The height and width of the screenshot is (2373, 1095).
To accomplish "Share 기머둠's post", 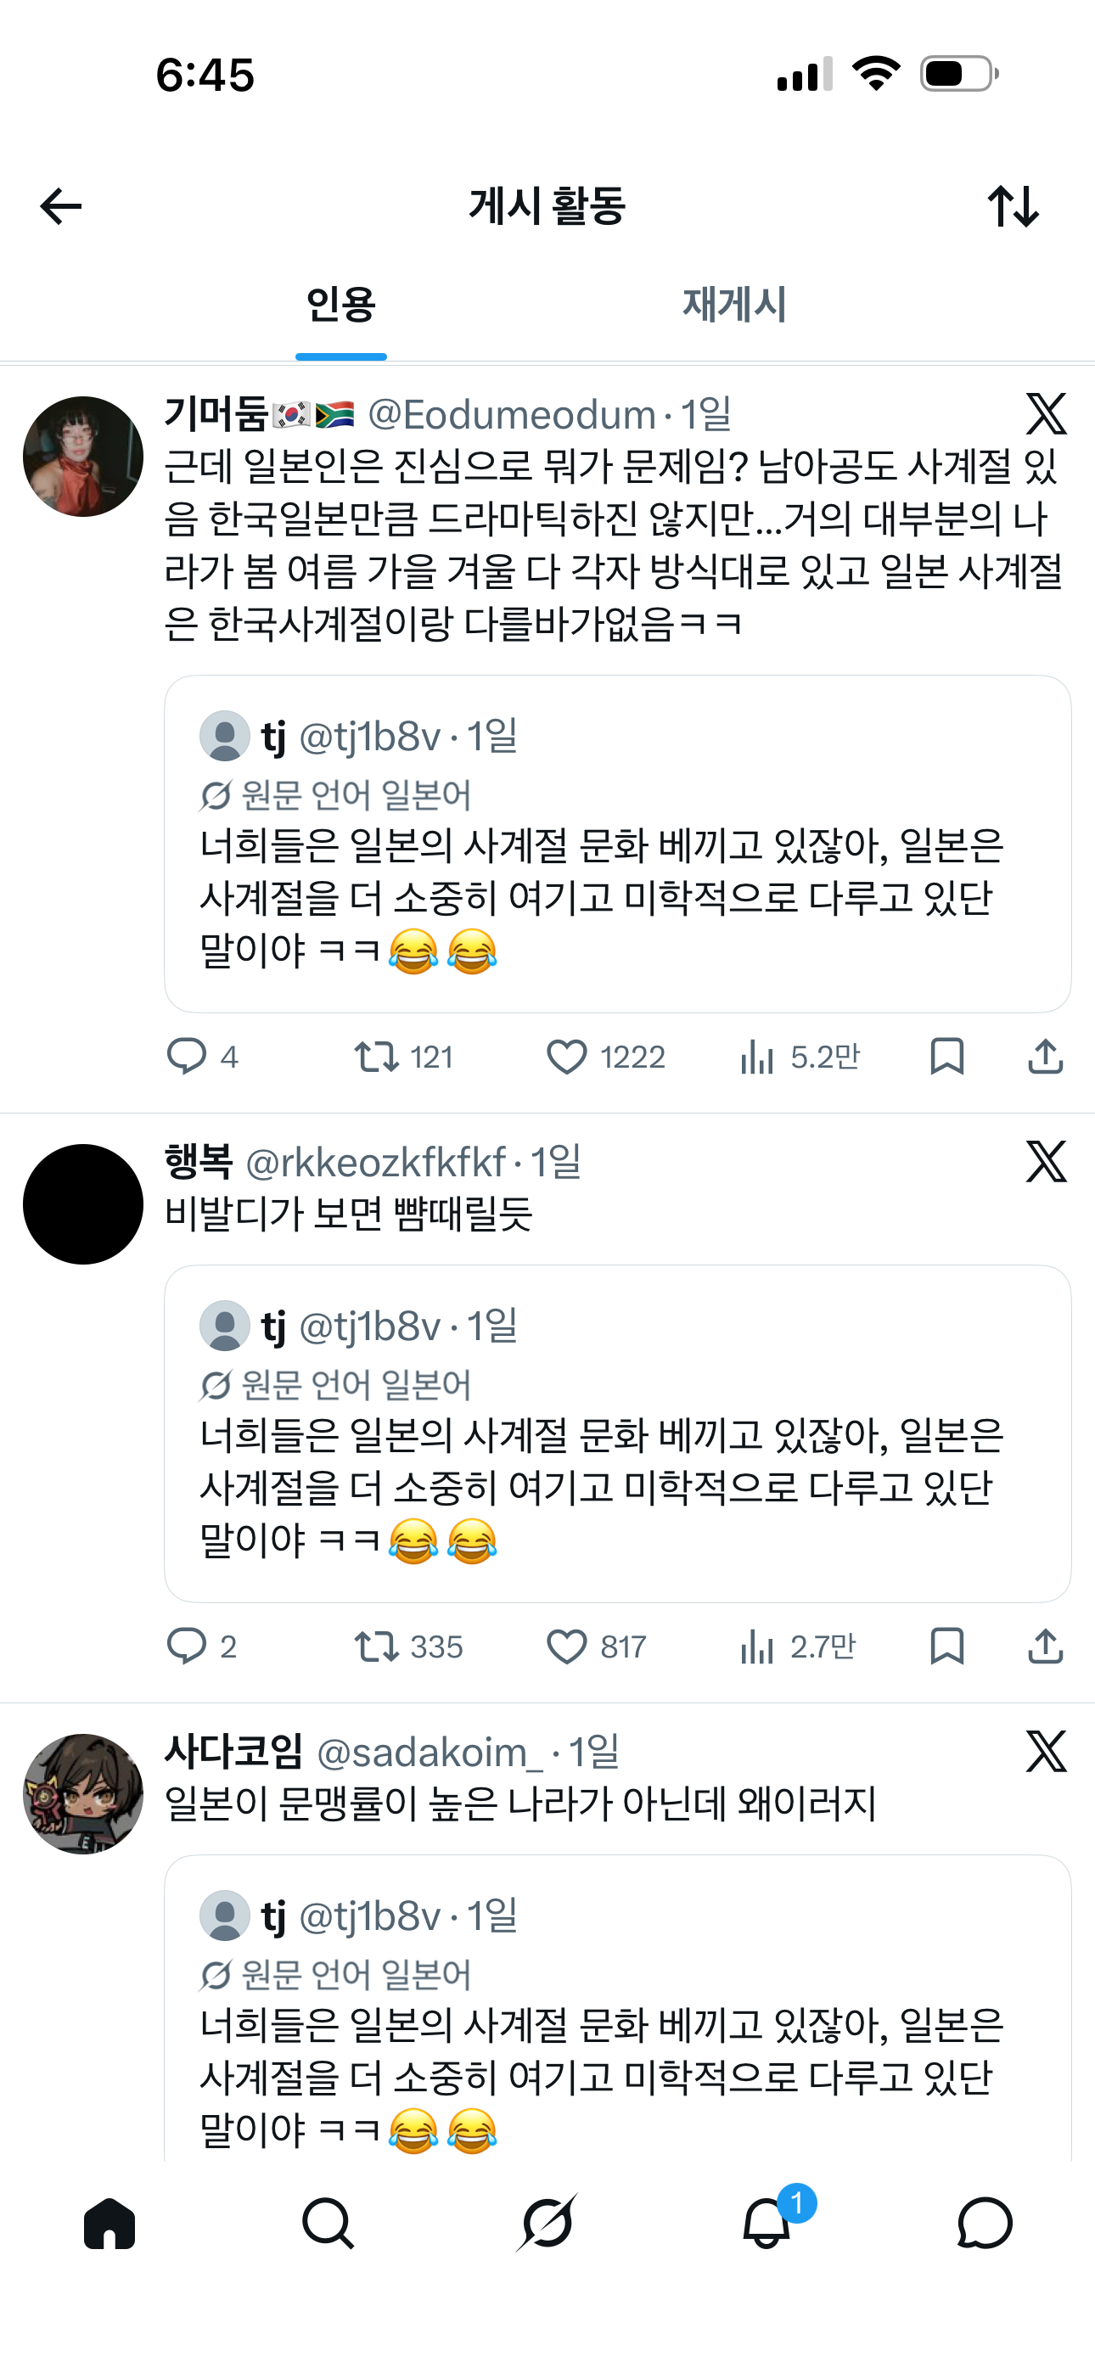I will pyautogui.click(x=1045, y=1057).
